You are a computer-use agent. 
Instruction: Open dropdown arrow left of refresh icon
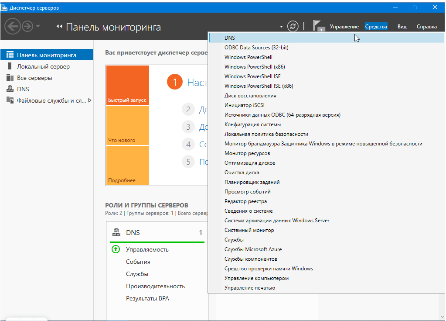coord(281,27)
